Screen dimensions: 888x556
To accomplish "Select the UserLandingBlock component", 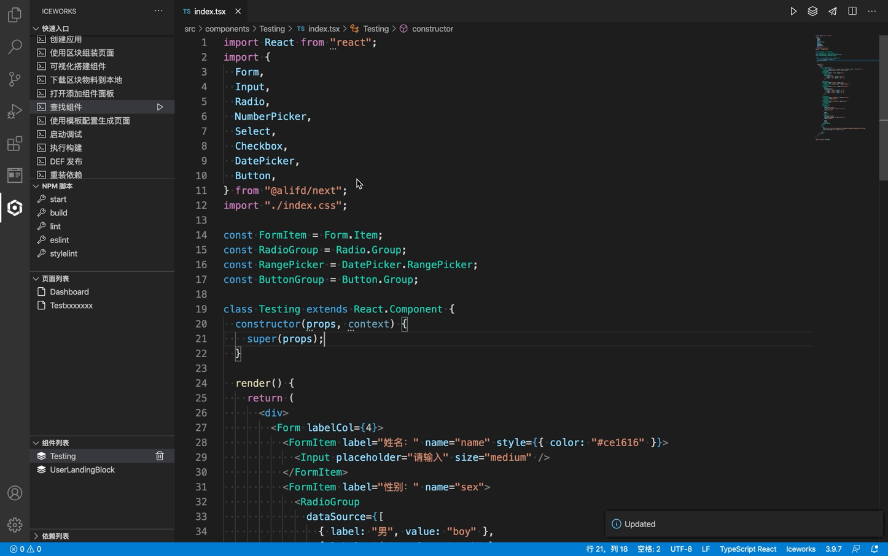I will click(102, 469).
